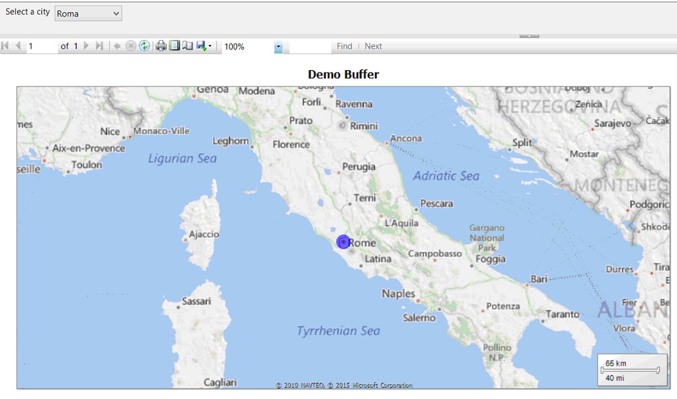This screenshot has height=399, width=677.
Task: Click the stop rendering icon
Action: 131,46
